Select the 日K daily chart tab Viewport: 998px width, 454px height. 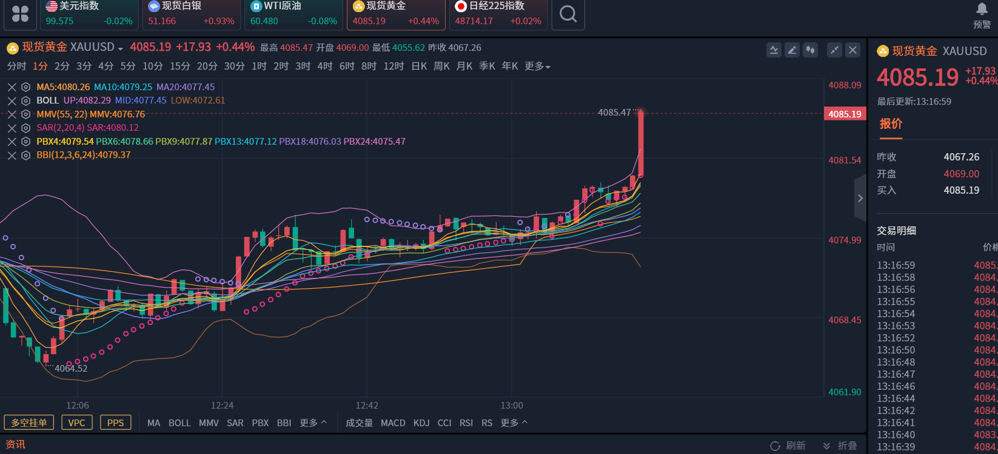pos(419,66)
